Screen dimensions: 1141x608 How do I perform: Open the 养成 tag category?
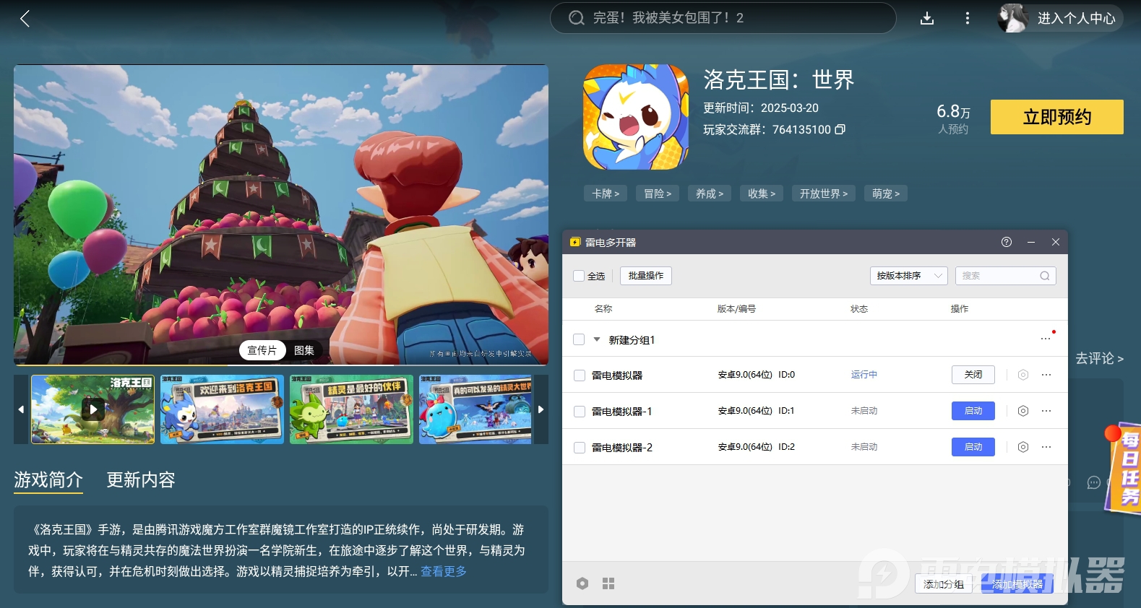coord(710,194)
